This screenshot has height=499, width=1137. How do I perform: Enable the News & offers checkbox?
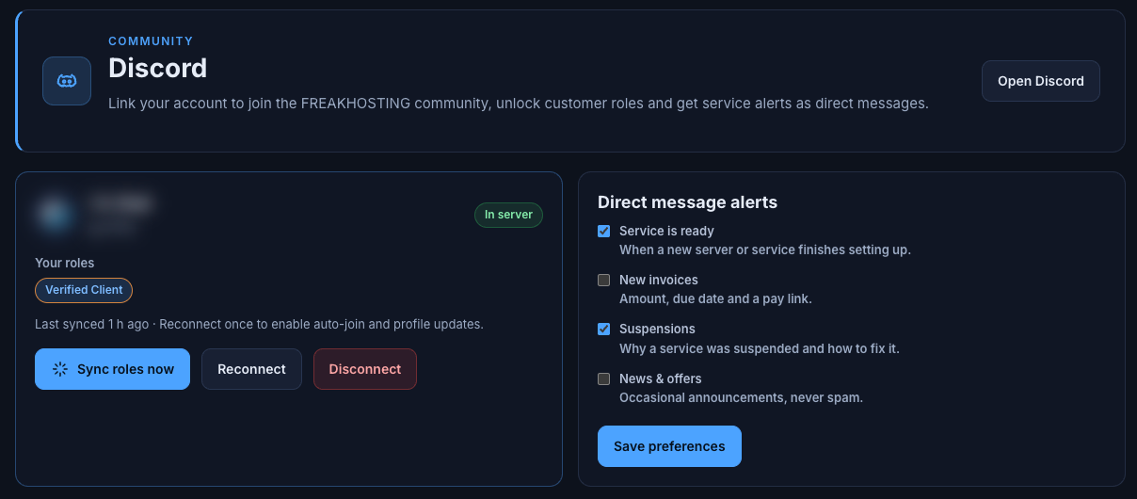click(604, 378)
